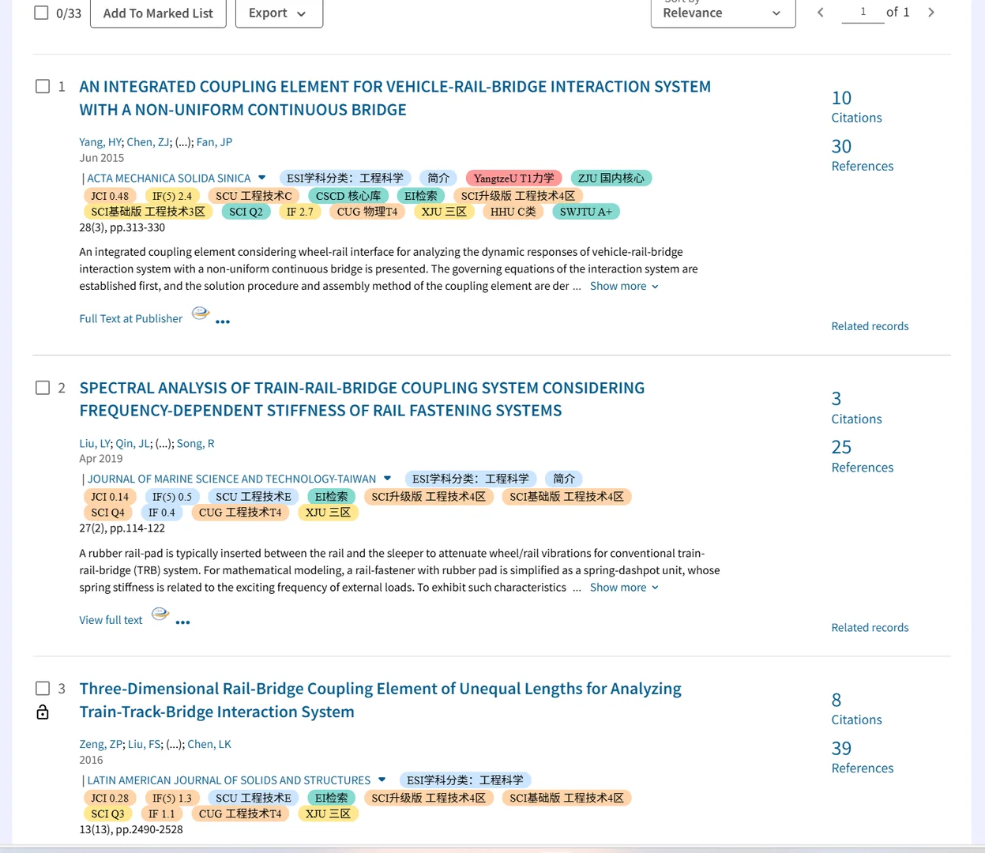Click the page number input field

click(x=863, y=12)
